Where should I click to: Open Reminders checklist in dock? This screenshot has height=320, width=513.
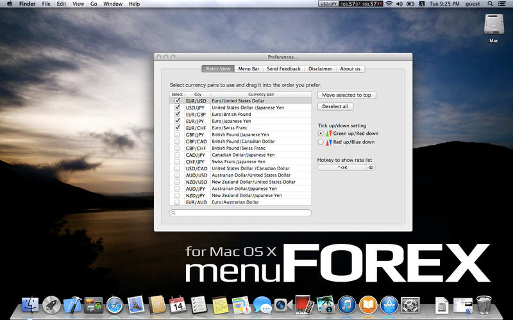(199, 305)
